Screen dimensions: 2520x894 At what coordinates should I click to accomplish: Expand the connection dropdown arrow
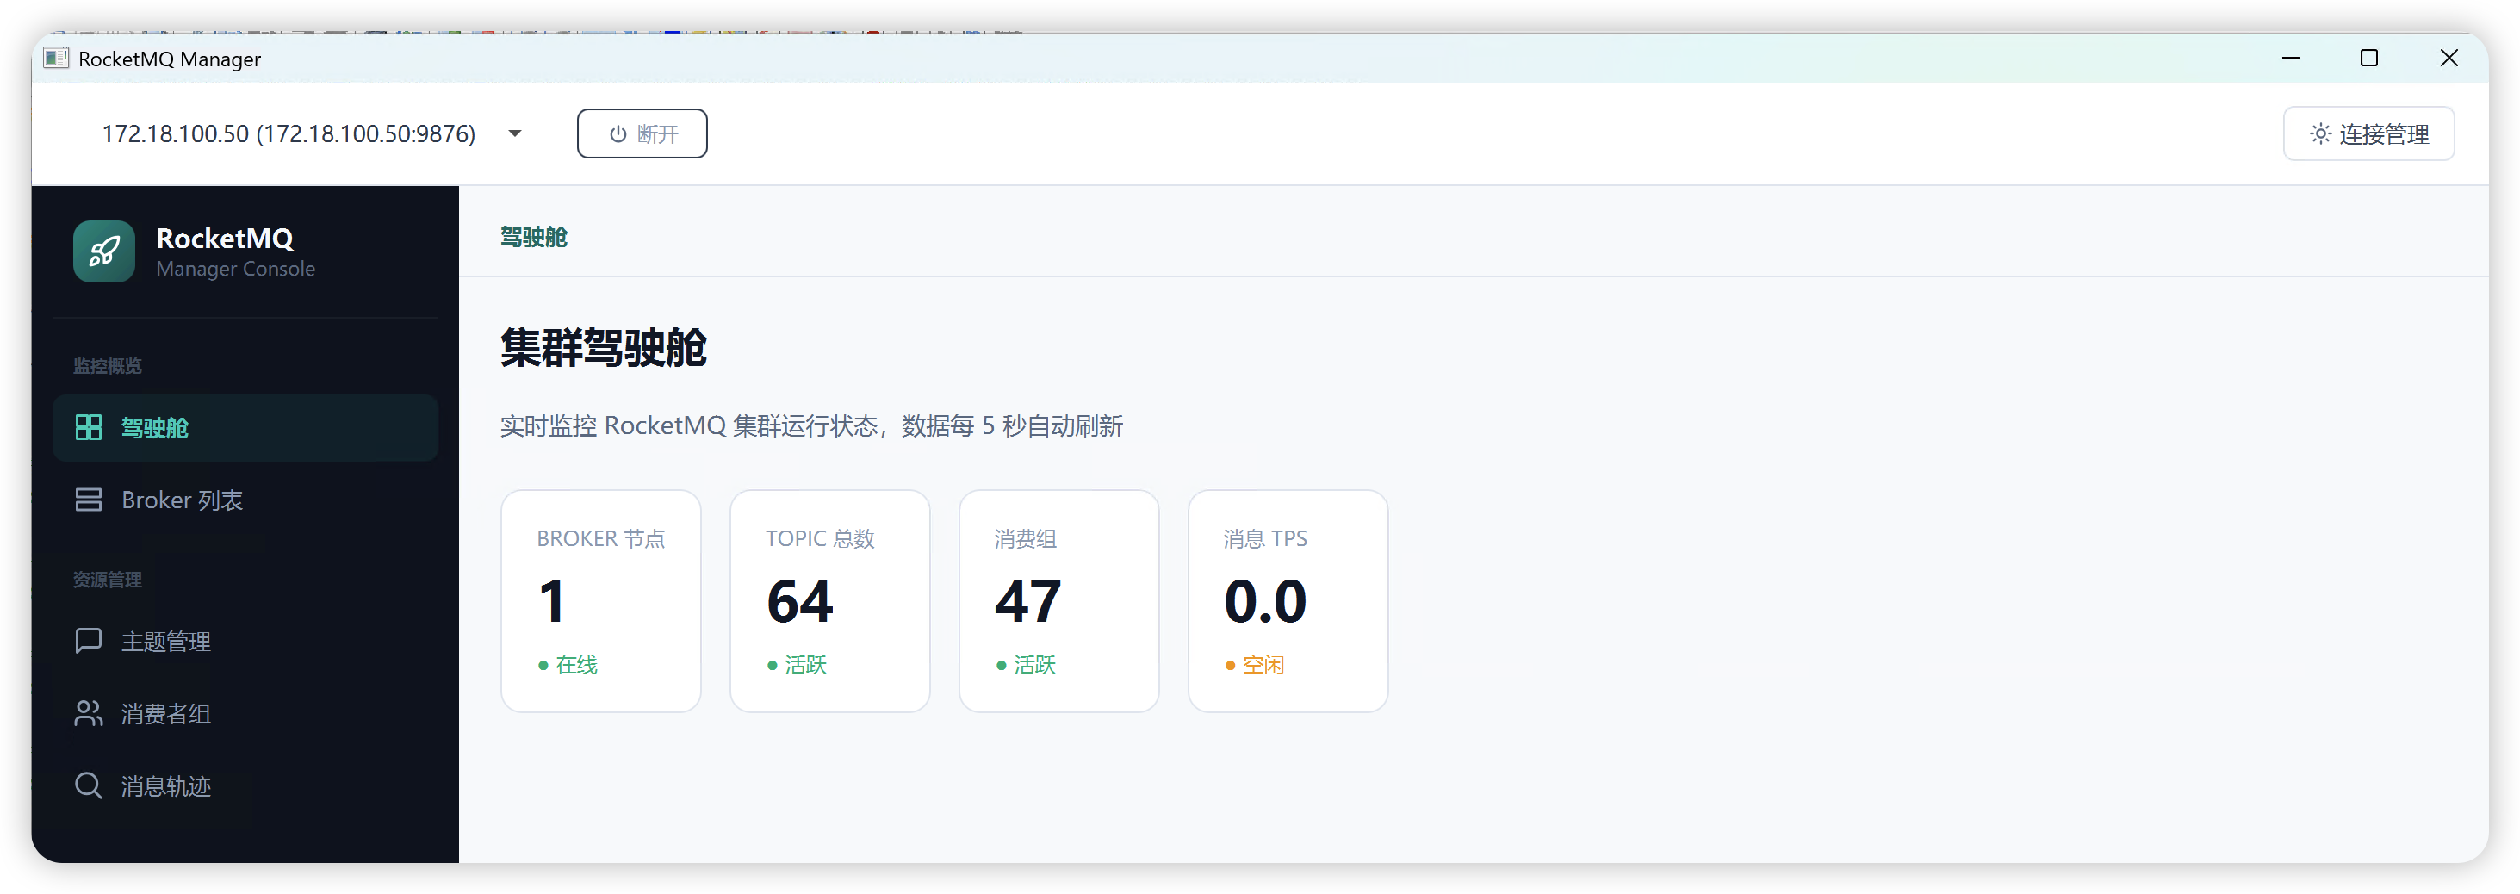click(514, 134)
